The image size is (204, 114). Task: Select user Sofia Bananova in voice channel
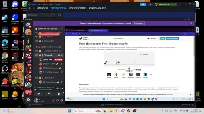[x=50, y=68]
